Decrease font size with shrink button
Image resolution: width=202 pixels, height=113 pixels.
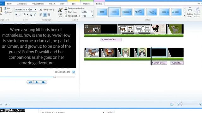(35, 15)
